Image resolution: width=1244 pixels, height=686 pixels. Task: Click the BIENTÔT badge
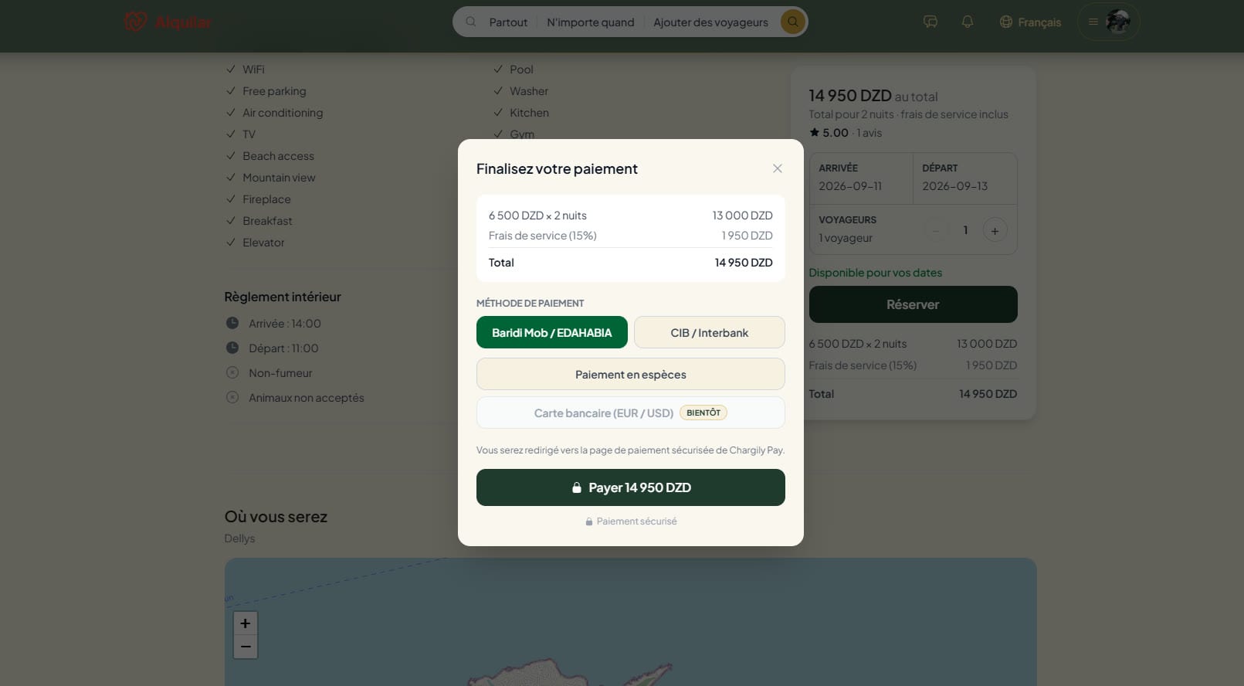pyautogui.click(x=703, y=413)
